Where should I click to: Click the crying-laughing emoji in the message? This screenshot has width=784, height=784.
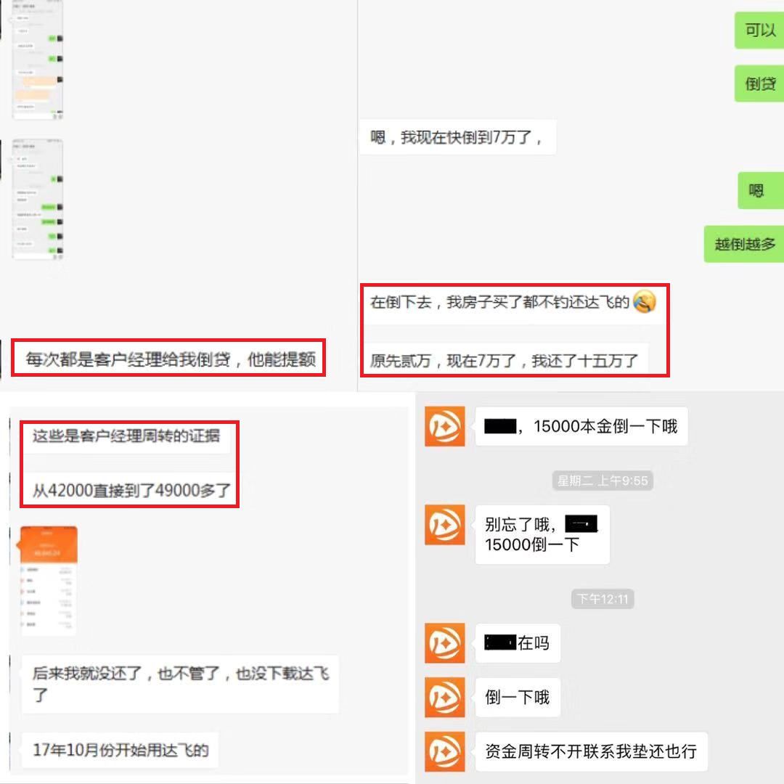click(645, 303)
